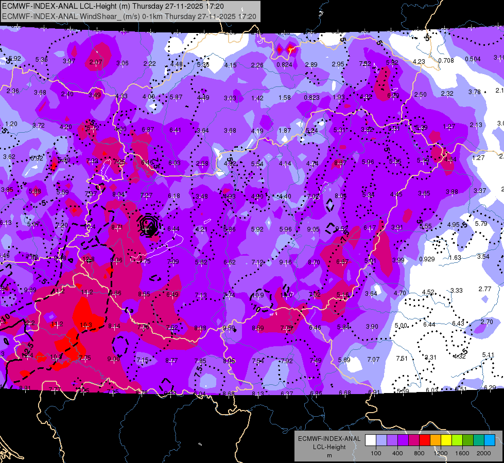Click the wind shear value "12.8"

click(x=89, y=259)
